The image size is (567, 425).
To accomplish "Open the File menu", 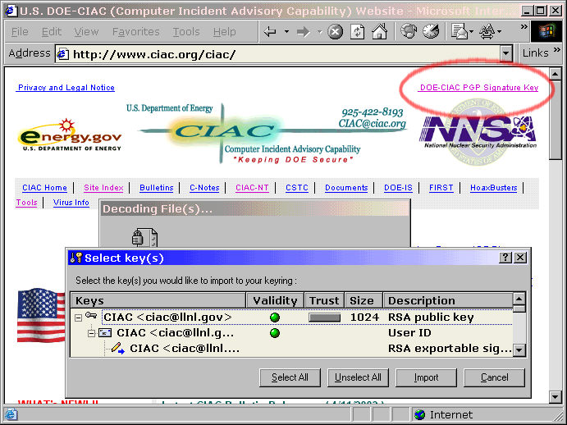I will pos(20,32).
